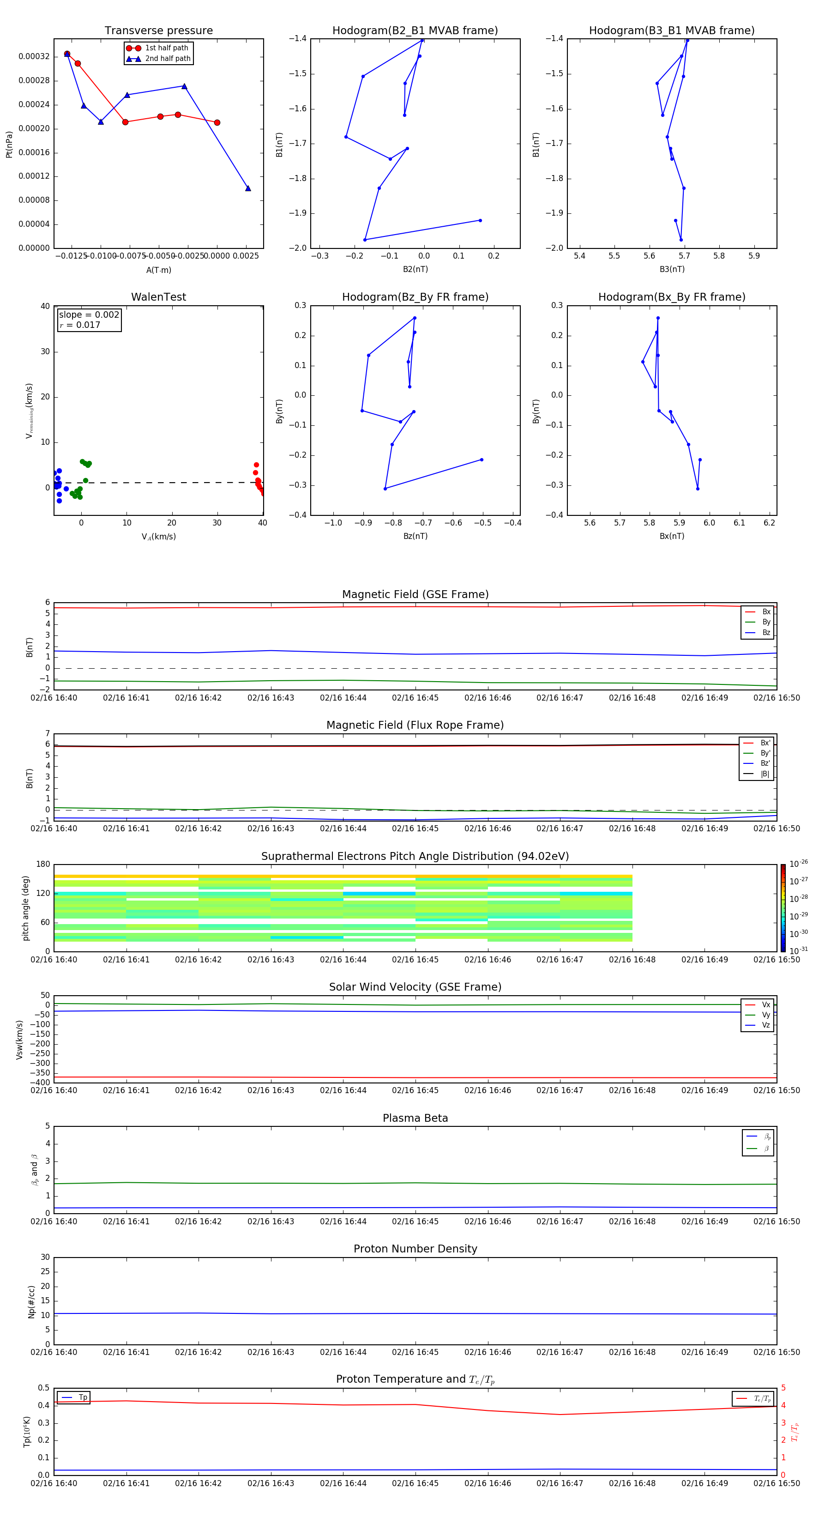
Task: Click the 'Vz' legend entry in velocity panel
Action: [x=758, y=1025]
